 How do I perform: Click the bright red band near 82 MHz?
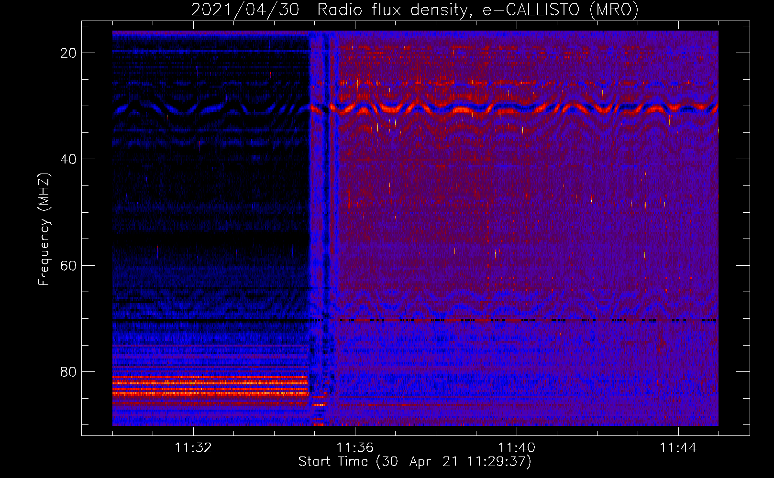[x=210, y=383]
